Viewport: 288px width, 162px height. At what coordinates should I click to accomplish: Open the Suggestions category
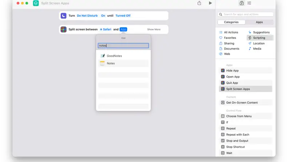259,32
